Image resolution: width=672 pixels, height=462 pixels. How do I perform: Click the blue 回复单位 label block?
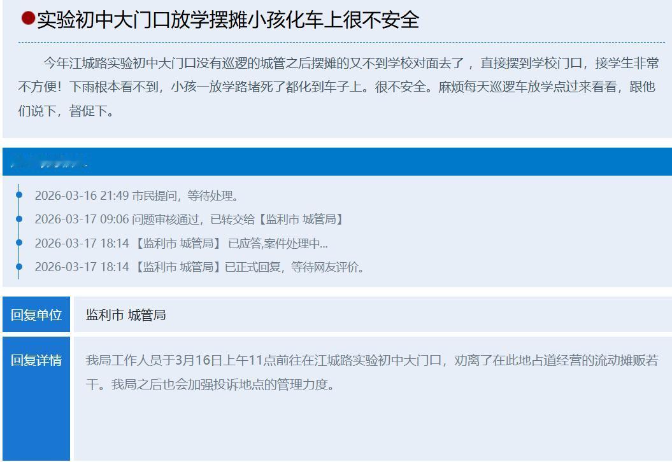point(36,314)
